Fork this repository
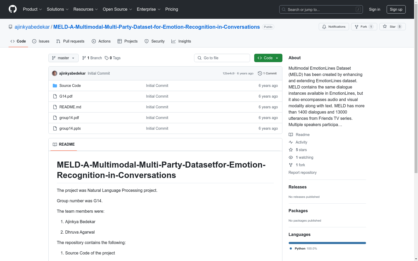This screenshot has height=261, width=418. pos(364,27)
